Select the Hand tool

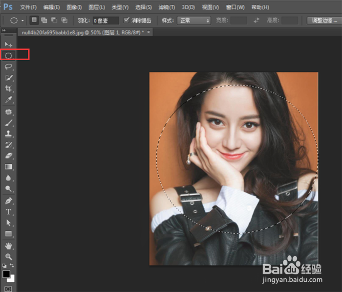8,246
